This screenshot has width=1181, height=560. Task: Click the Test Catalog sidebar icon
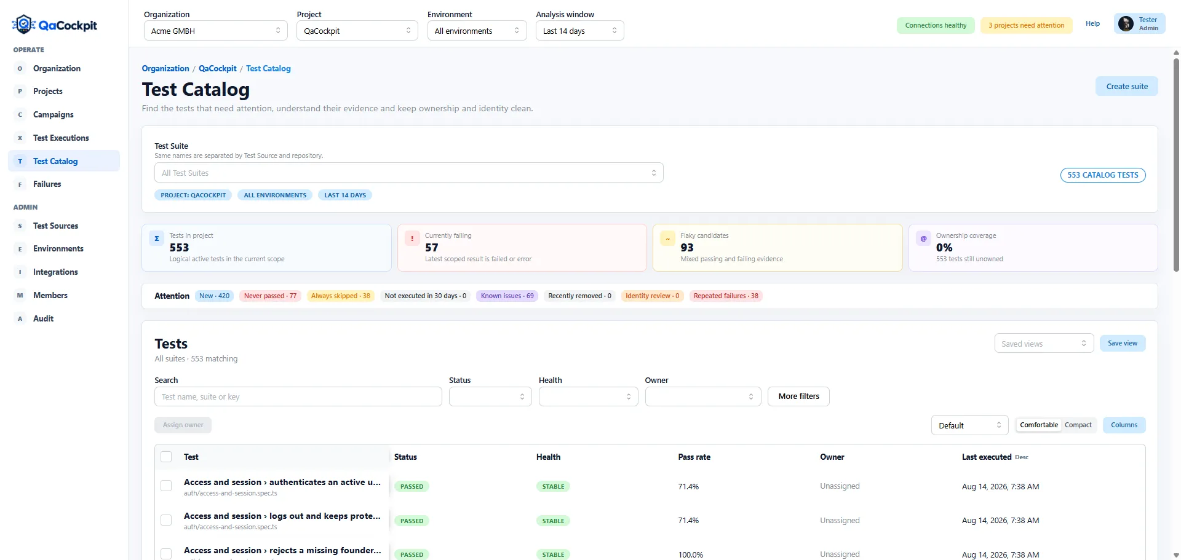[x=20, y=161]
